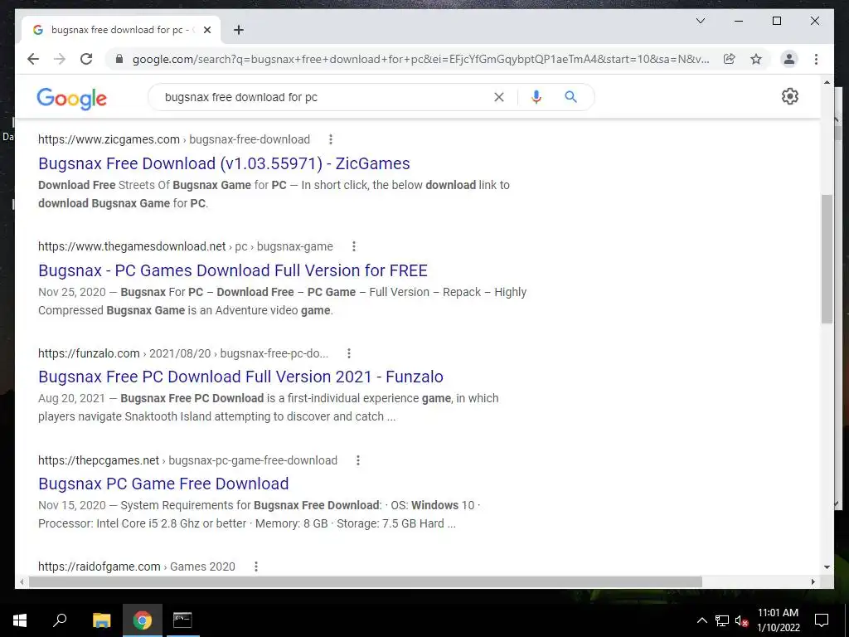This screenshot has height=637, width=849.
Task: Open more options for the thegamesdownload.net result
Action: point(353,246)
